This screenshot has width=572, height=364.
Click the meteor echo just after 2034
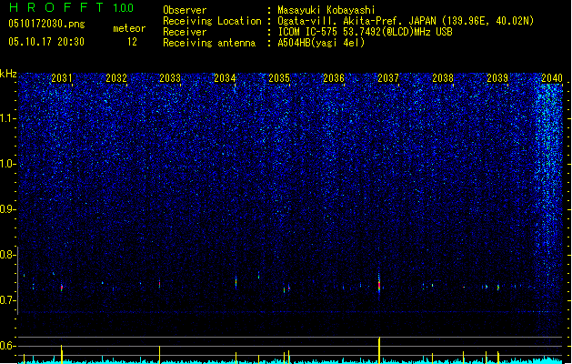236,282
